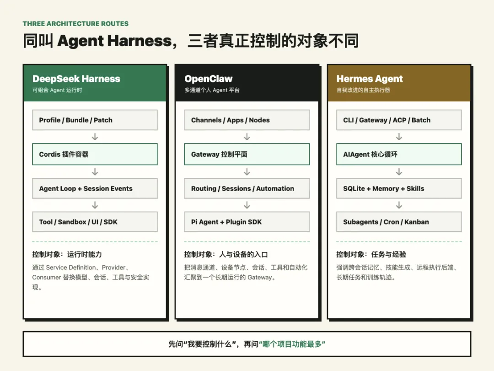This screenshot has width=494, height=371.
Task: Click the green text "哪个项目功能最多"
Action: [x=292, y=344]
